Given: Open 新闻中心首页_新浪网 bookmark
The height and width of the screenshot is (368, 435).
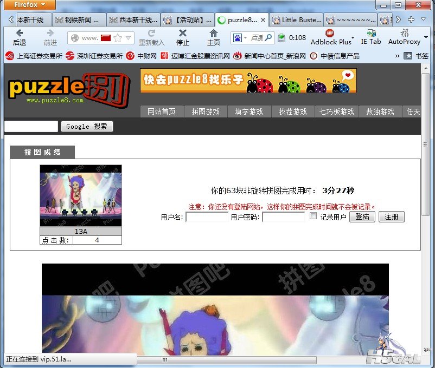Looking at the screenshot, I should coord(270,56).
